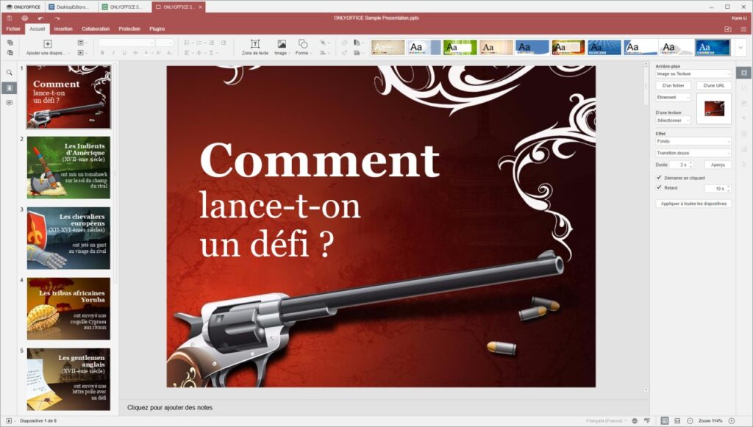Screen dimensions: 753x427
Task: Open the 'Image ou Texture' background dropdown
Action: [693, 74]
